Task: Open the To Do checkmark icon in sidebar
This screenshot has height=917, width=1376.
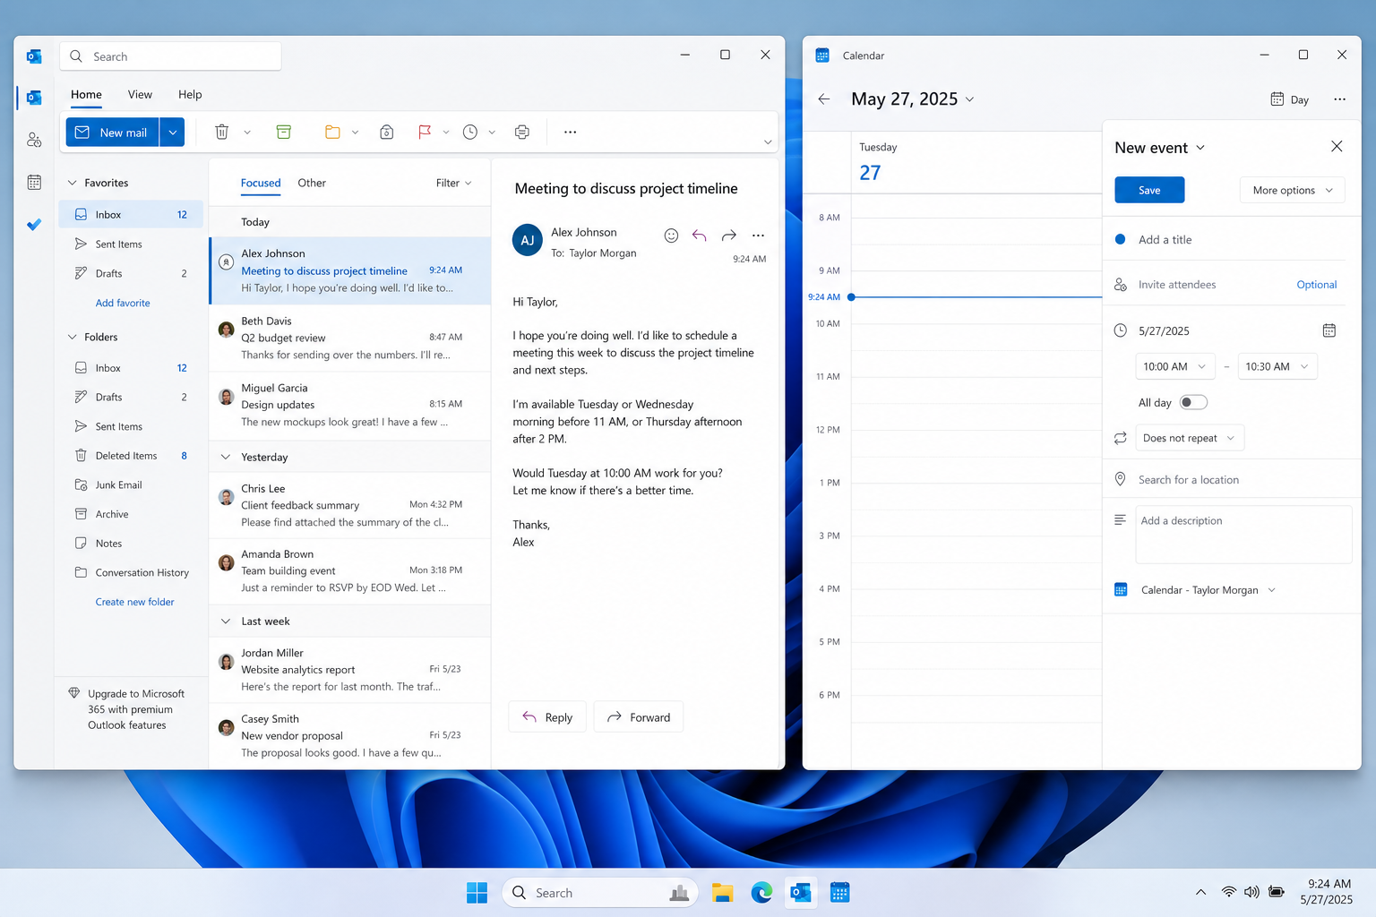Action: tap(34, 225)
